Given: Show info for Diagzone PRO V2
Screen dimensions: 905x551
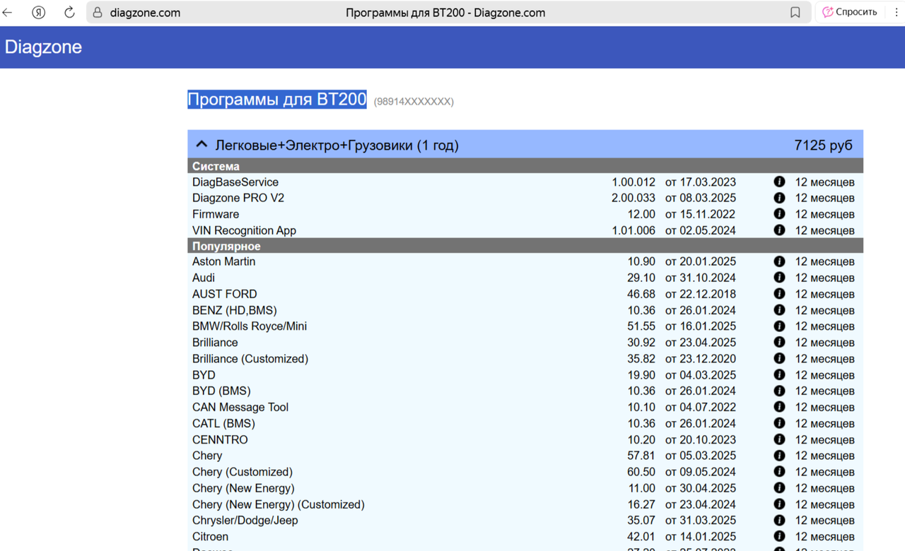Looking at the screenshot, I should [779, 198].
